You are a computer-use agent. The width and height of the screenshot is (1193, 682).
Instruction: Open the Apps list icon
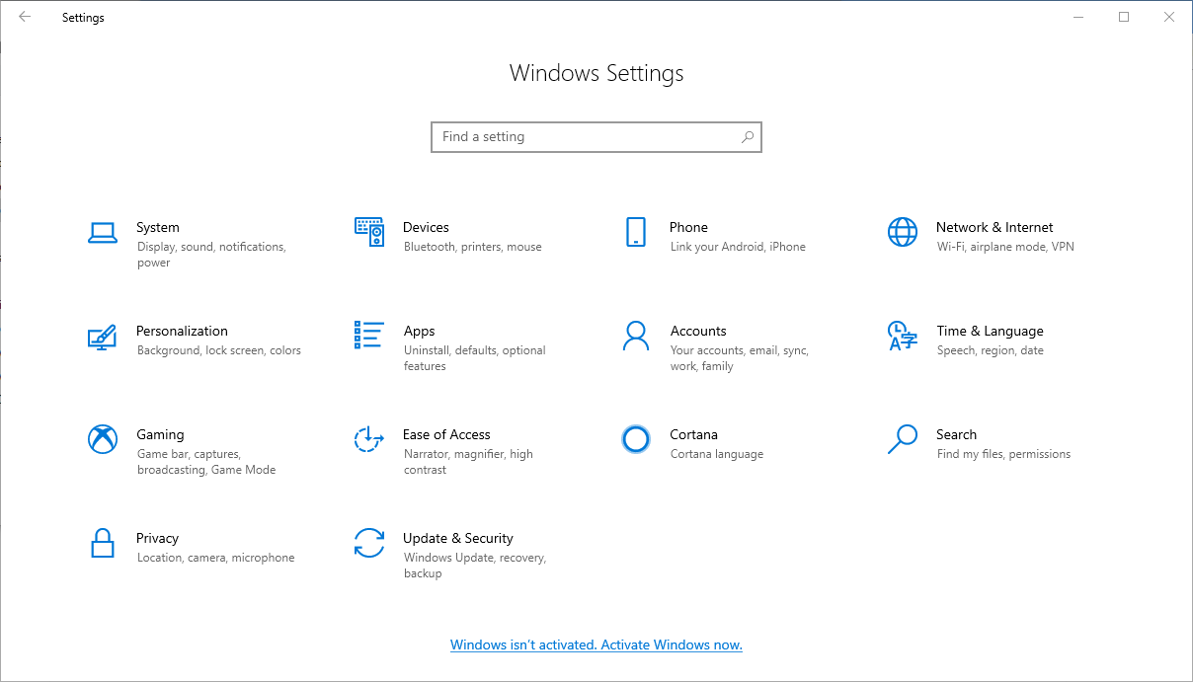tap(369, 336)
